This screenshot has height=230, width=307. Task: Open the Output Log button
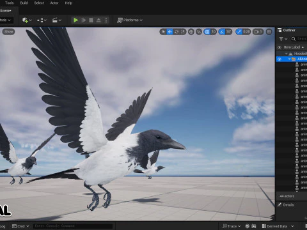pyautogui.click(x=3, y=226)
